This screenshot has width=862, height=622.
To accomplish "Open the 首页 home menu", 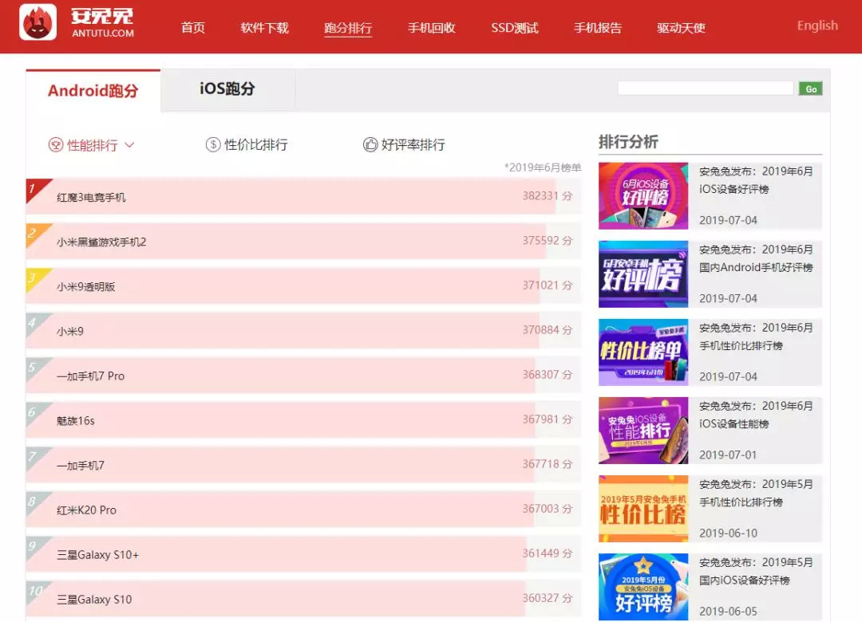I will coord(193,27).
